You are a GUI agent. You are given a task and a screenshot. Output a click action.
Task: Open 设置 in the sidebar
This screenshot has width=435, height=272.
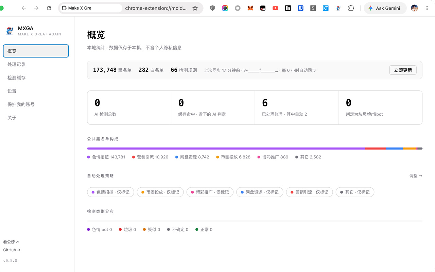36,91
